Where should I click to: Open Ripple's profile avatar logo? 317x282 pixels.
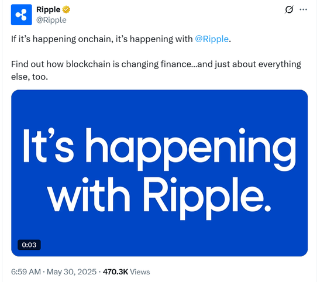tap(22, 15)
